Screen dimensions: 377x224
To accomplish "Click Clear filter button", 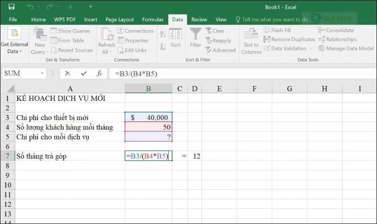I will (x=215, y=31).
